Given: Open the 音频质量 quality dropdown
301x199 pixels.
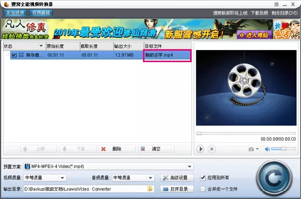Looking at the screenshot, I should 133,178.
